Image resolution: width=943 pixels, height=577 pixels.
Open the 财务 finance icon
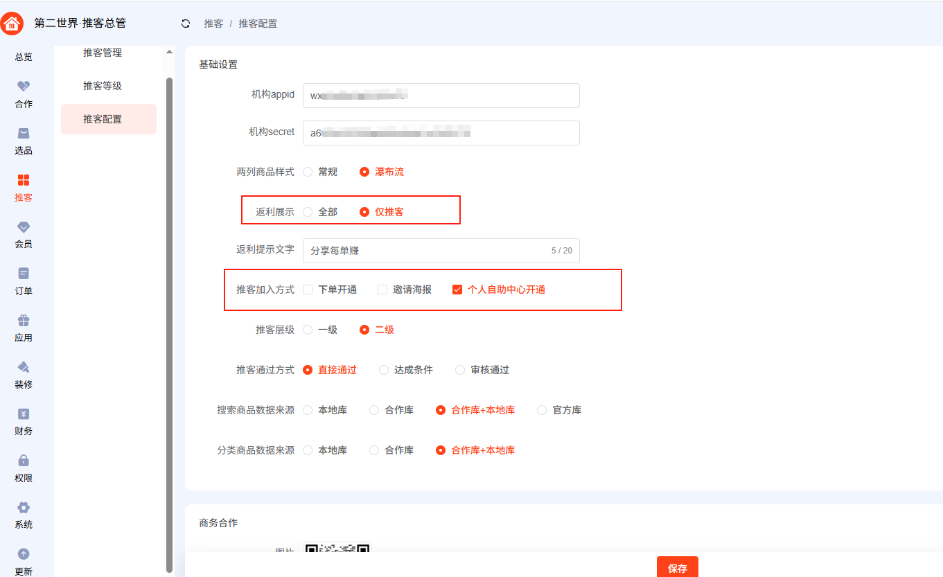click(x=24, y=414)
